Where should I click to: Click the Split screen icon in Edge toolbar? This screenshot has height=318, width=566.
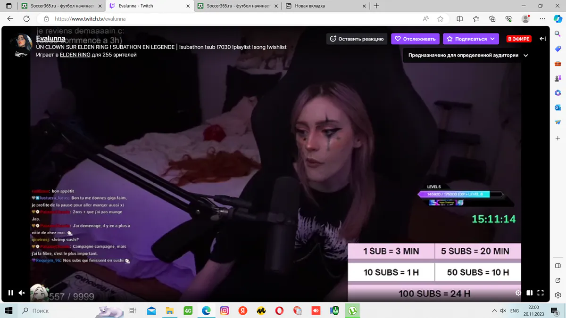(459, 19)
